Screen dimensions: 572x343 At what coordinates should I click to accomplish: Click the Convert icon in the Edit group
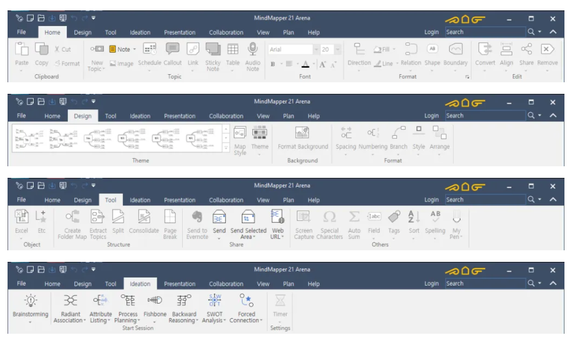(485, 49)
